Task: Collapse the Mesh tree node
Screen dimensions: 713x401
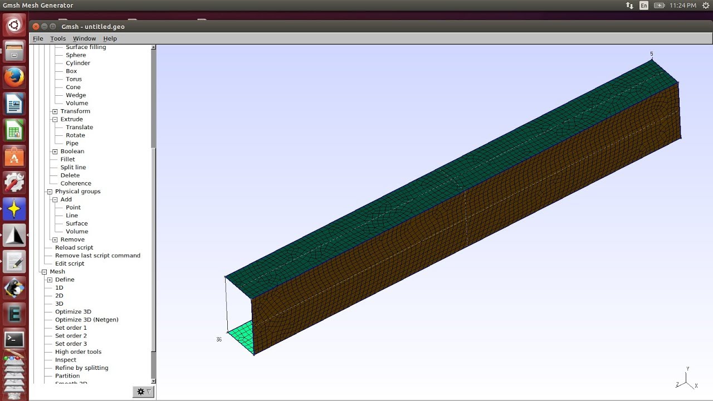Action: pyautogui.click(x=44, y=272)
